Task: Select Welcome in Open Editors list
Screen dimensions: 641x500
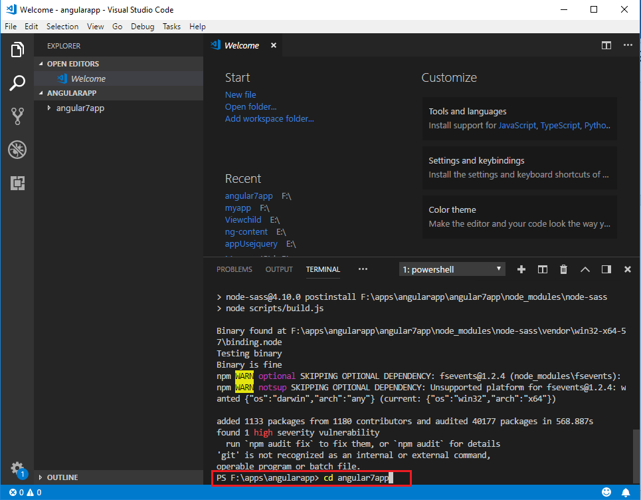Action: pyautogui.click(x=118, y=78)
